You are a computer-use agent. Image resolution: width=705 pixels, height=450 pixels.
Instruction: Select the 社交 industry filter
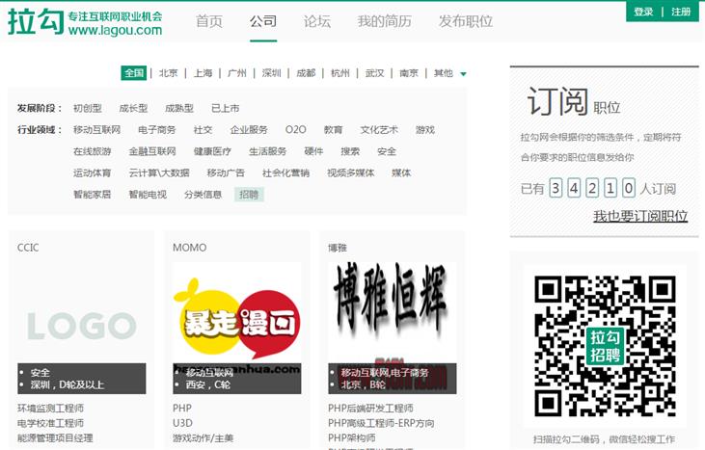point(203,130)
